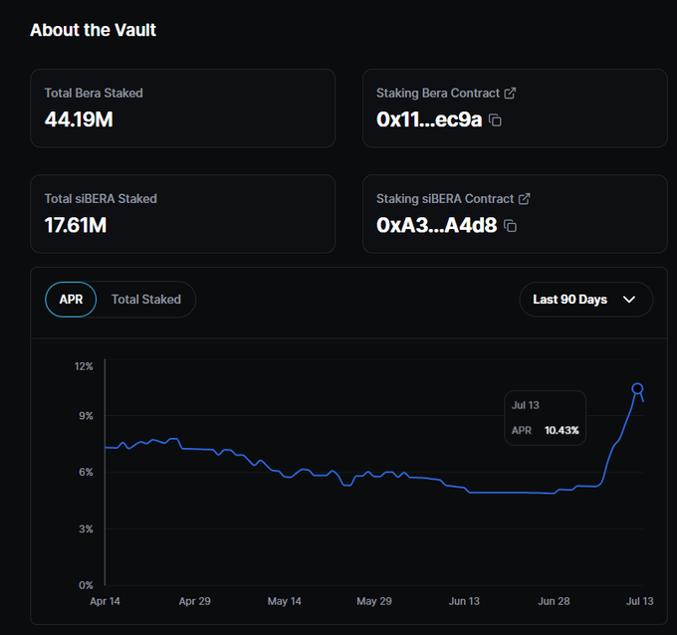The height and width of the screenshot is (635, 677).
Task: Click the Total siBERA Staked label
Action: coord(101,199)
